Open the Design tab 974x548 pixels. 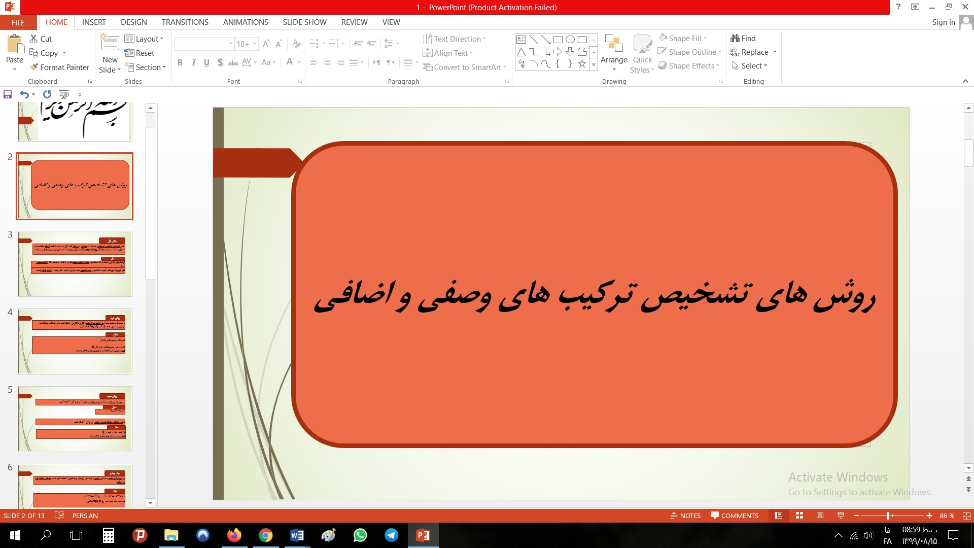click(x=134, y=22)
